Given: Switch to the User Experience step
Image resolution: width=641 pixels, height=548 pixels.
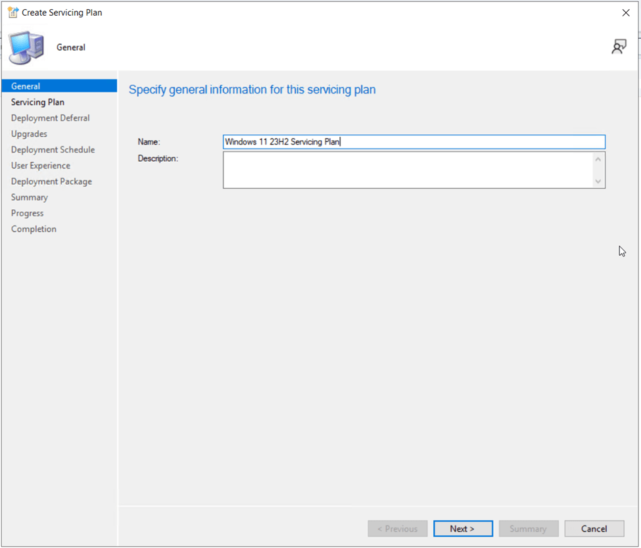Looking at the screenshot, I should tap(41, 166).
